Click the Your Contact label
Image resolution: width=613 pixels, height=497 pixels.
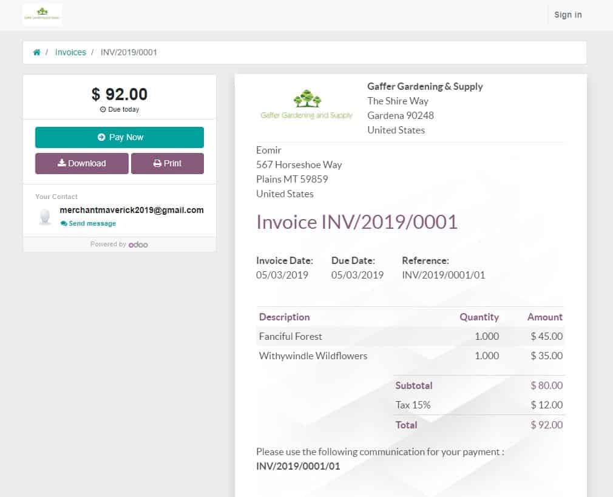coord(56,197)
